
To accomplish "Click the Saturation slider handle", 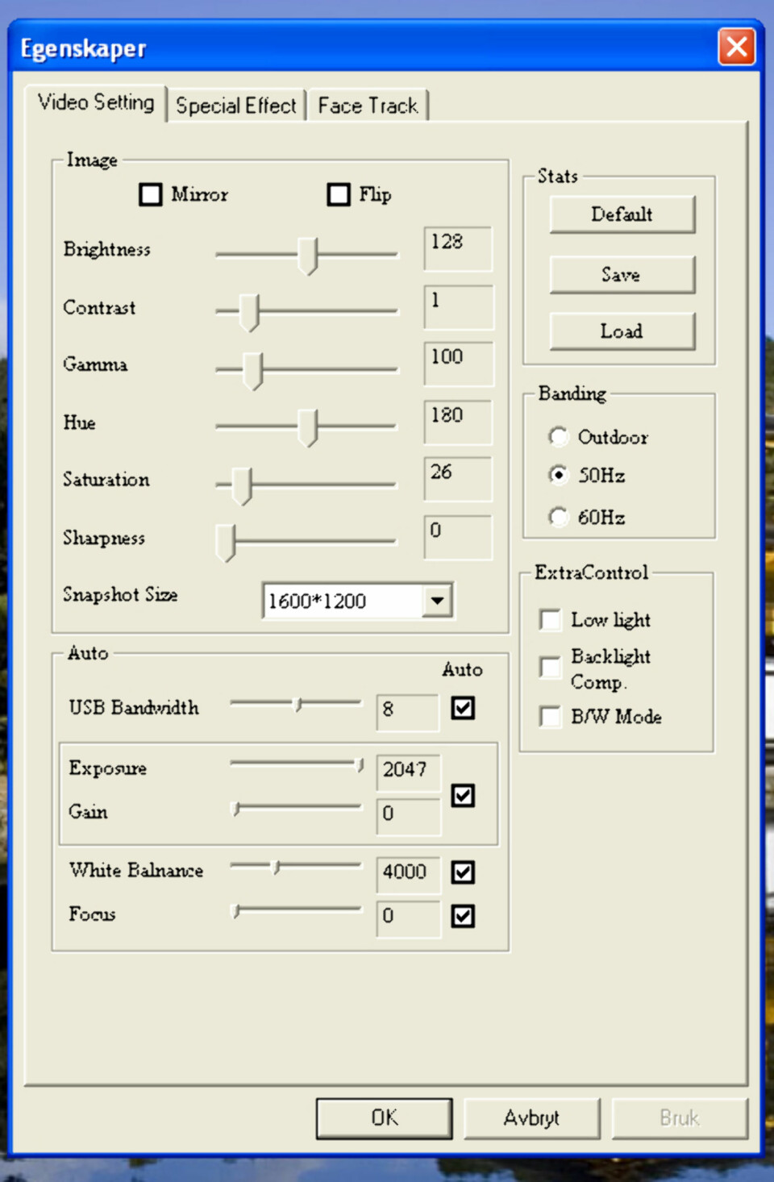I will point(242,486).
